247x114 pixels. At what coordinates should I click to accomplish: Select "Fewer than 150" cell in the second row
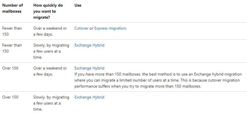coord(12,48)
